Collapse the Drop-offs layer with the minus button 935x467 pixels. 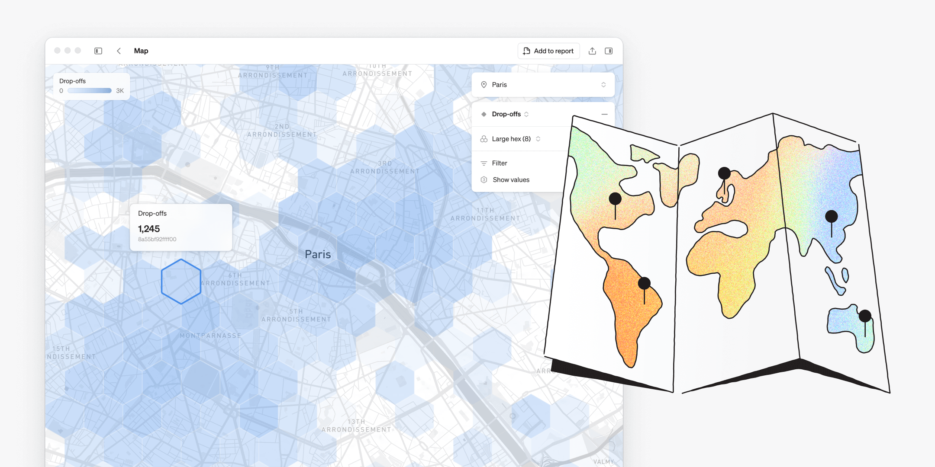(x=604, y=114)
